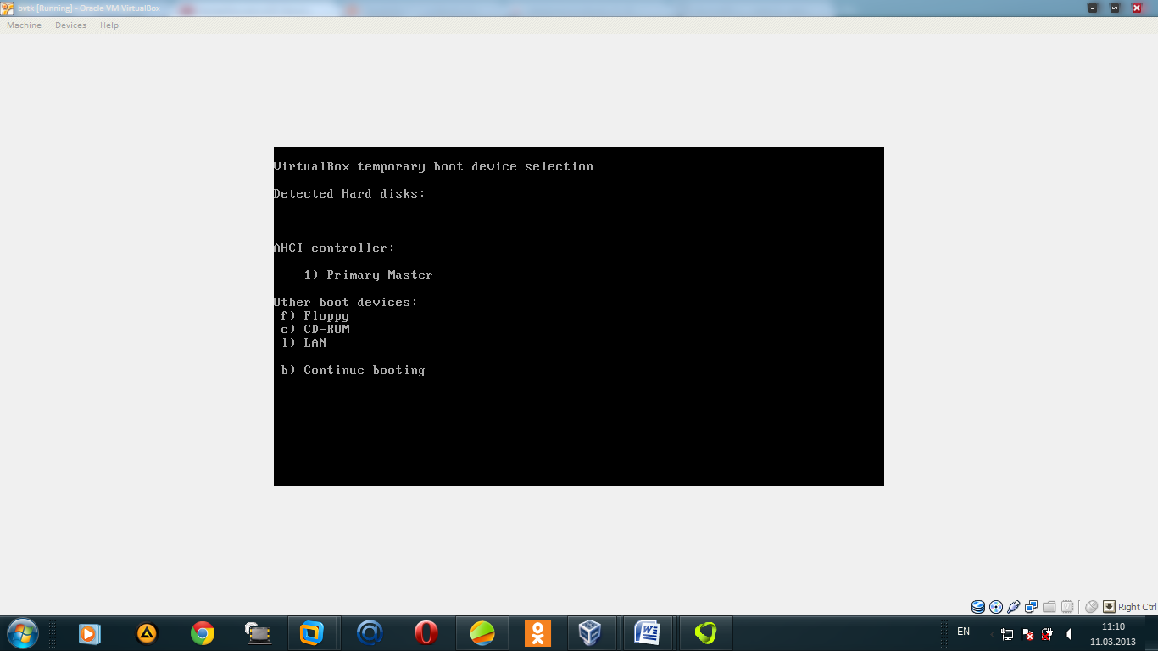The height and width of the screenshot is (651, 1158).
Task: Click the Show desktop strip
Action: click(1151, 634)
